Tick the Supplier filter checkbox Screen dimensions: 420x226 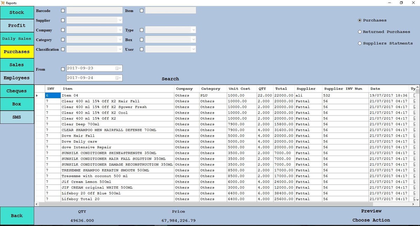(x=63, y=21)
